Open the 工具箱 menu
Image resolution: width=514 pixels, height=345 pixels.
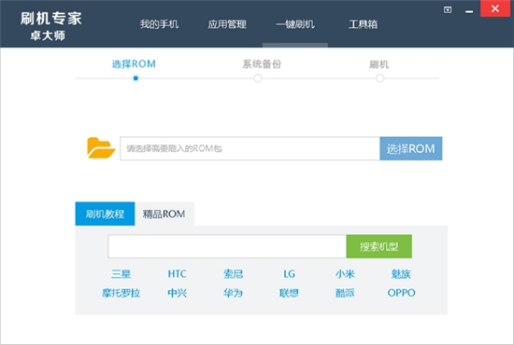click(364, 24)
